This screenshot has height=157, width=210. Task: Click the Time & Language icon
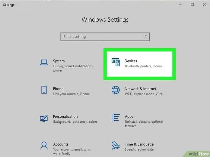coord(116,146)
